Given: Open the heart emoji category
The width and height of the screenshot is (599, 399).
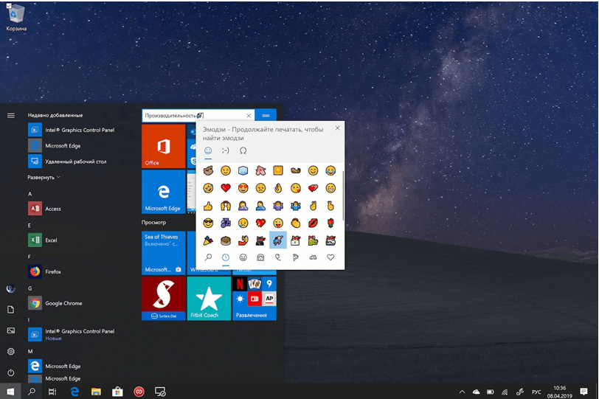Looking at the screenshot, I should pos(330,257).
